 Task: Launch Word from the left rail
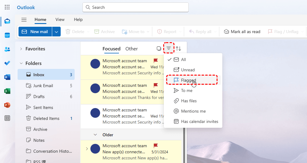(7, 77)
